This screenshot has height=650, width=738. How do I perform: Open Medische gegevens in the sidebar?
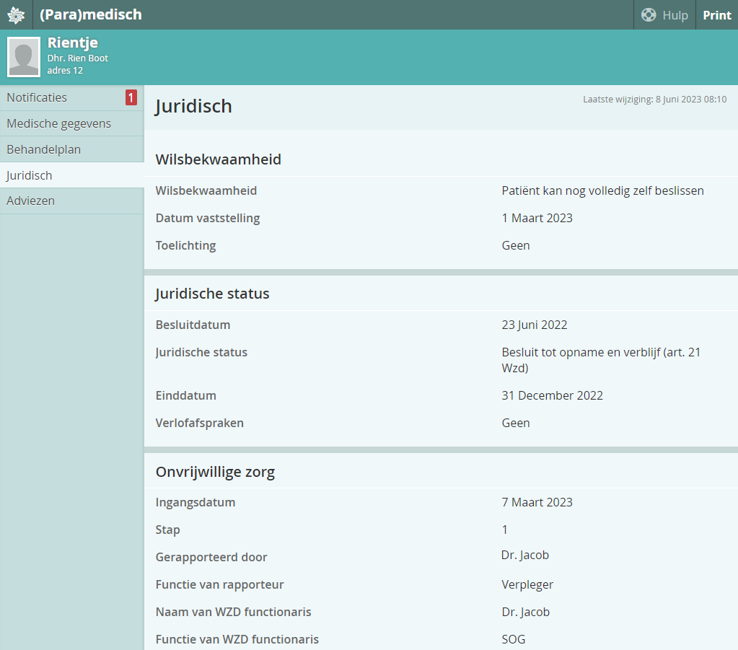[x=59, y=123]
